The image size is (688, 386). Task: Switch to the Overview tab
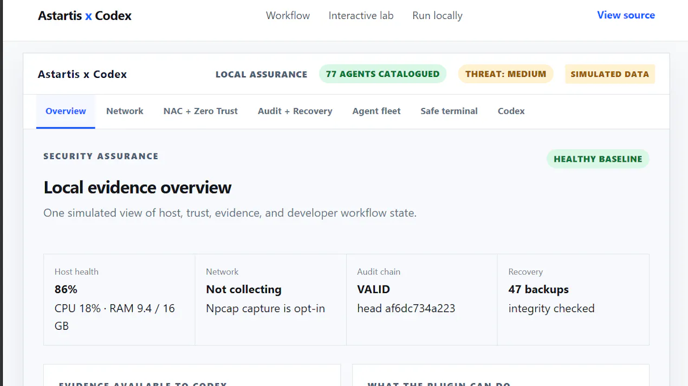(x=66, y=111)
